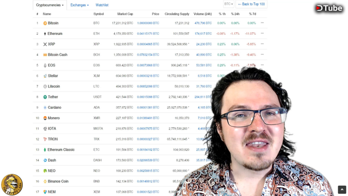Click the Ethereum coin icon

[45, 34]
